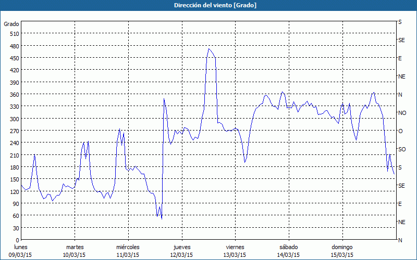The image size is (417, 260).
Task: Select the 09/03/15 date label
Action: pyautogui.click(x=21, y=255)
